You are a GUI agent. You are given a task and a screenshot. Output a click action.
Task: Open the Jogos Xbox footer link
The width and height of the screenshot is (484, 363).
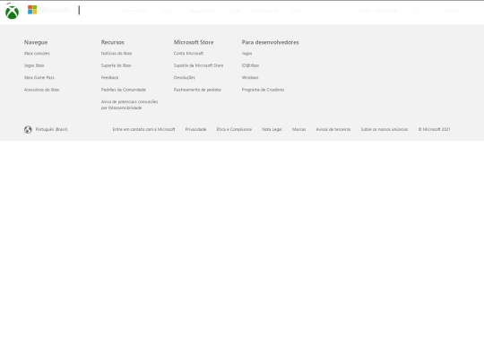[x=34, y=65]
